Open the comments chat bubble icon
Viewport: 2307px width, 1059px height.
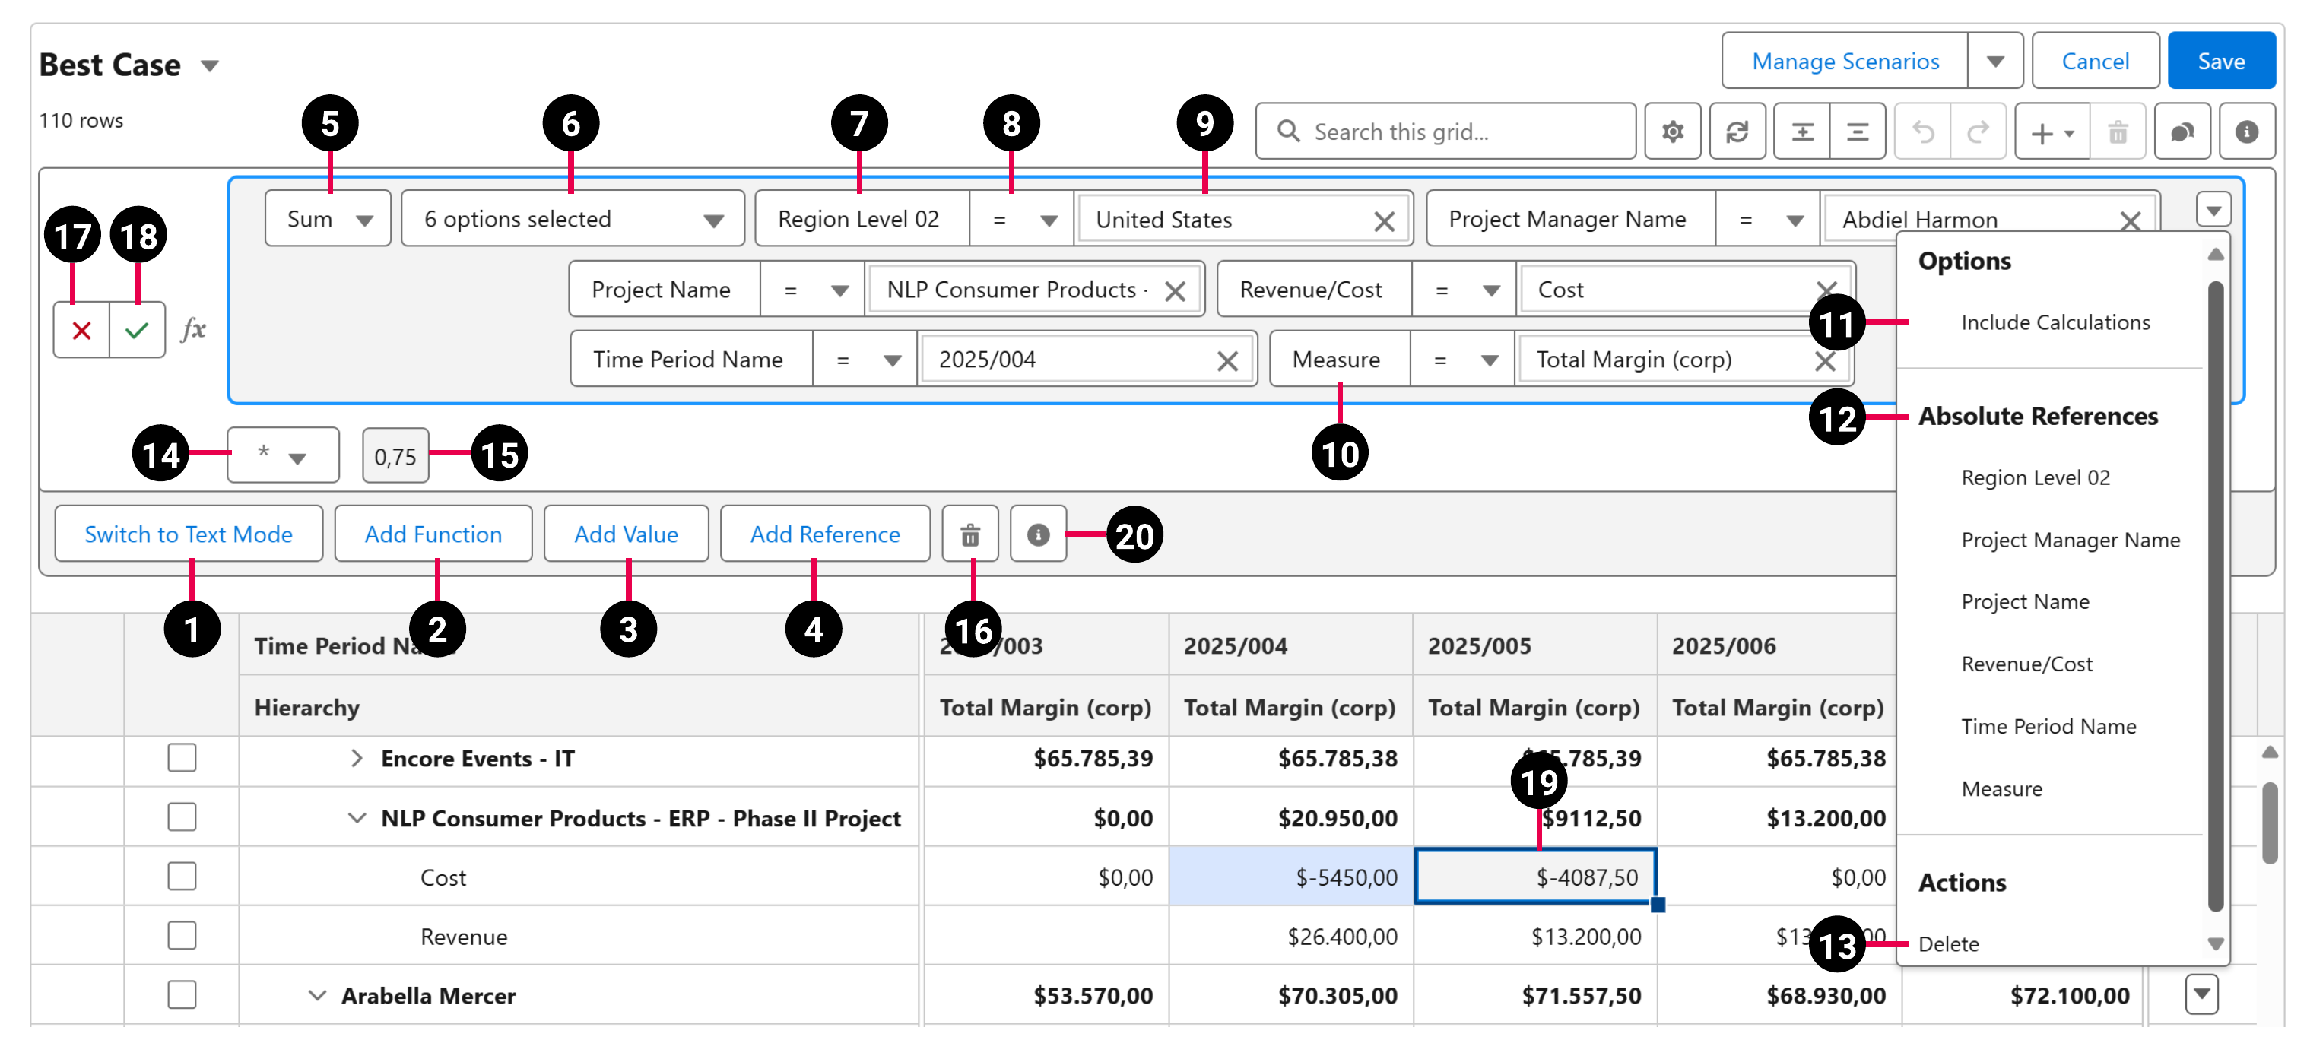coord(2183,131)
